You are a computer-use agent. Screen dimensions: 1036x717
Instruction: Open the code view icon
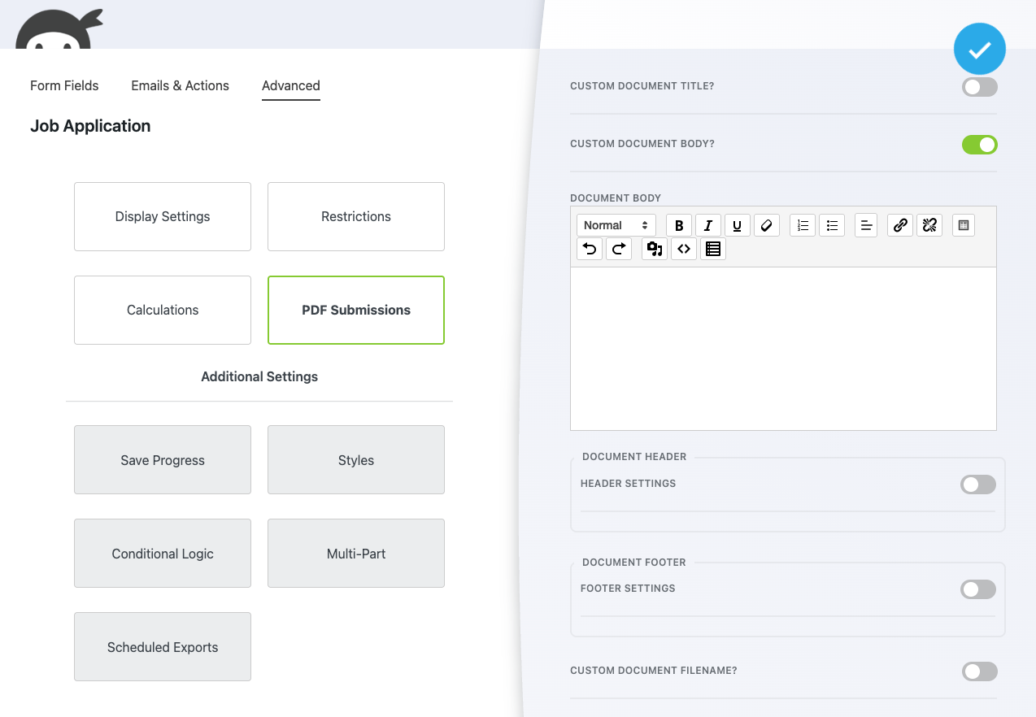[684, 249]
